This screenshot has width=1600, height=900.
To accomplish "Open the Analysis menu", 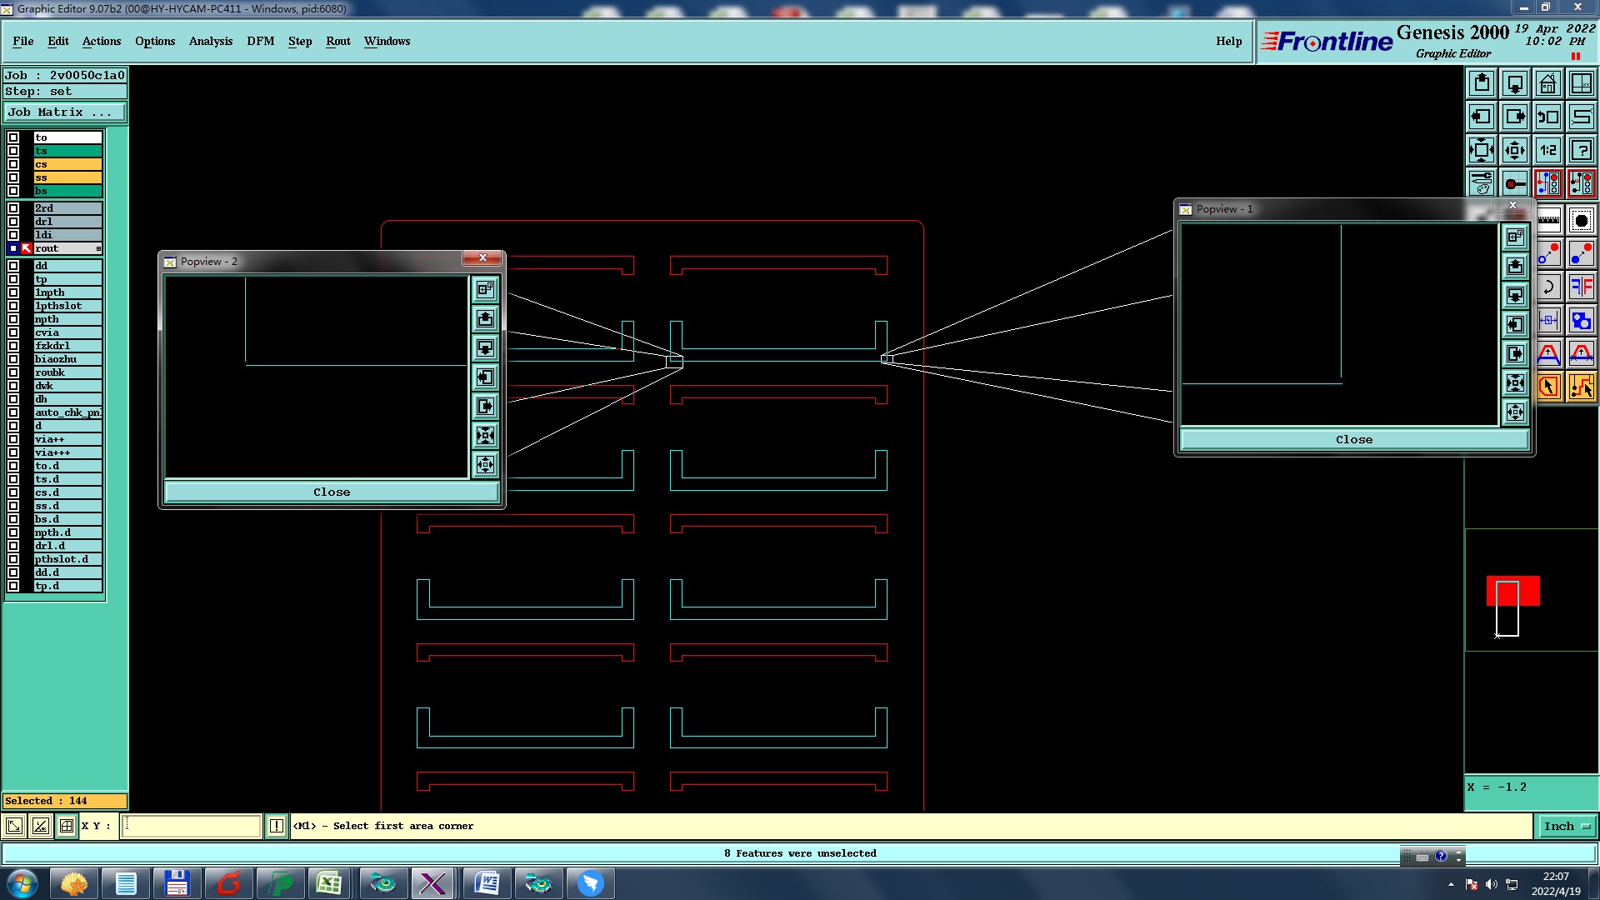I will point(210,41).
